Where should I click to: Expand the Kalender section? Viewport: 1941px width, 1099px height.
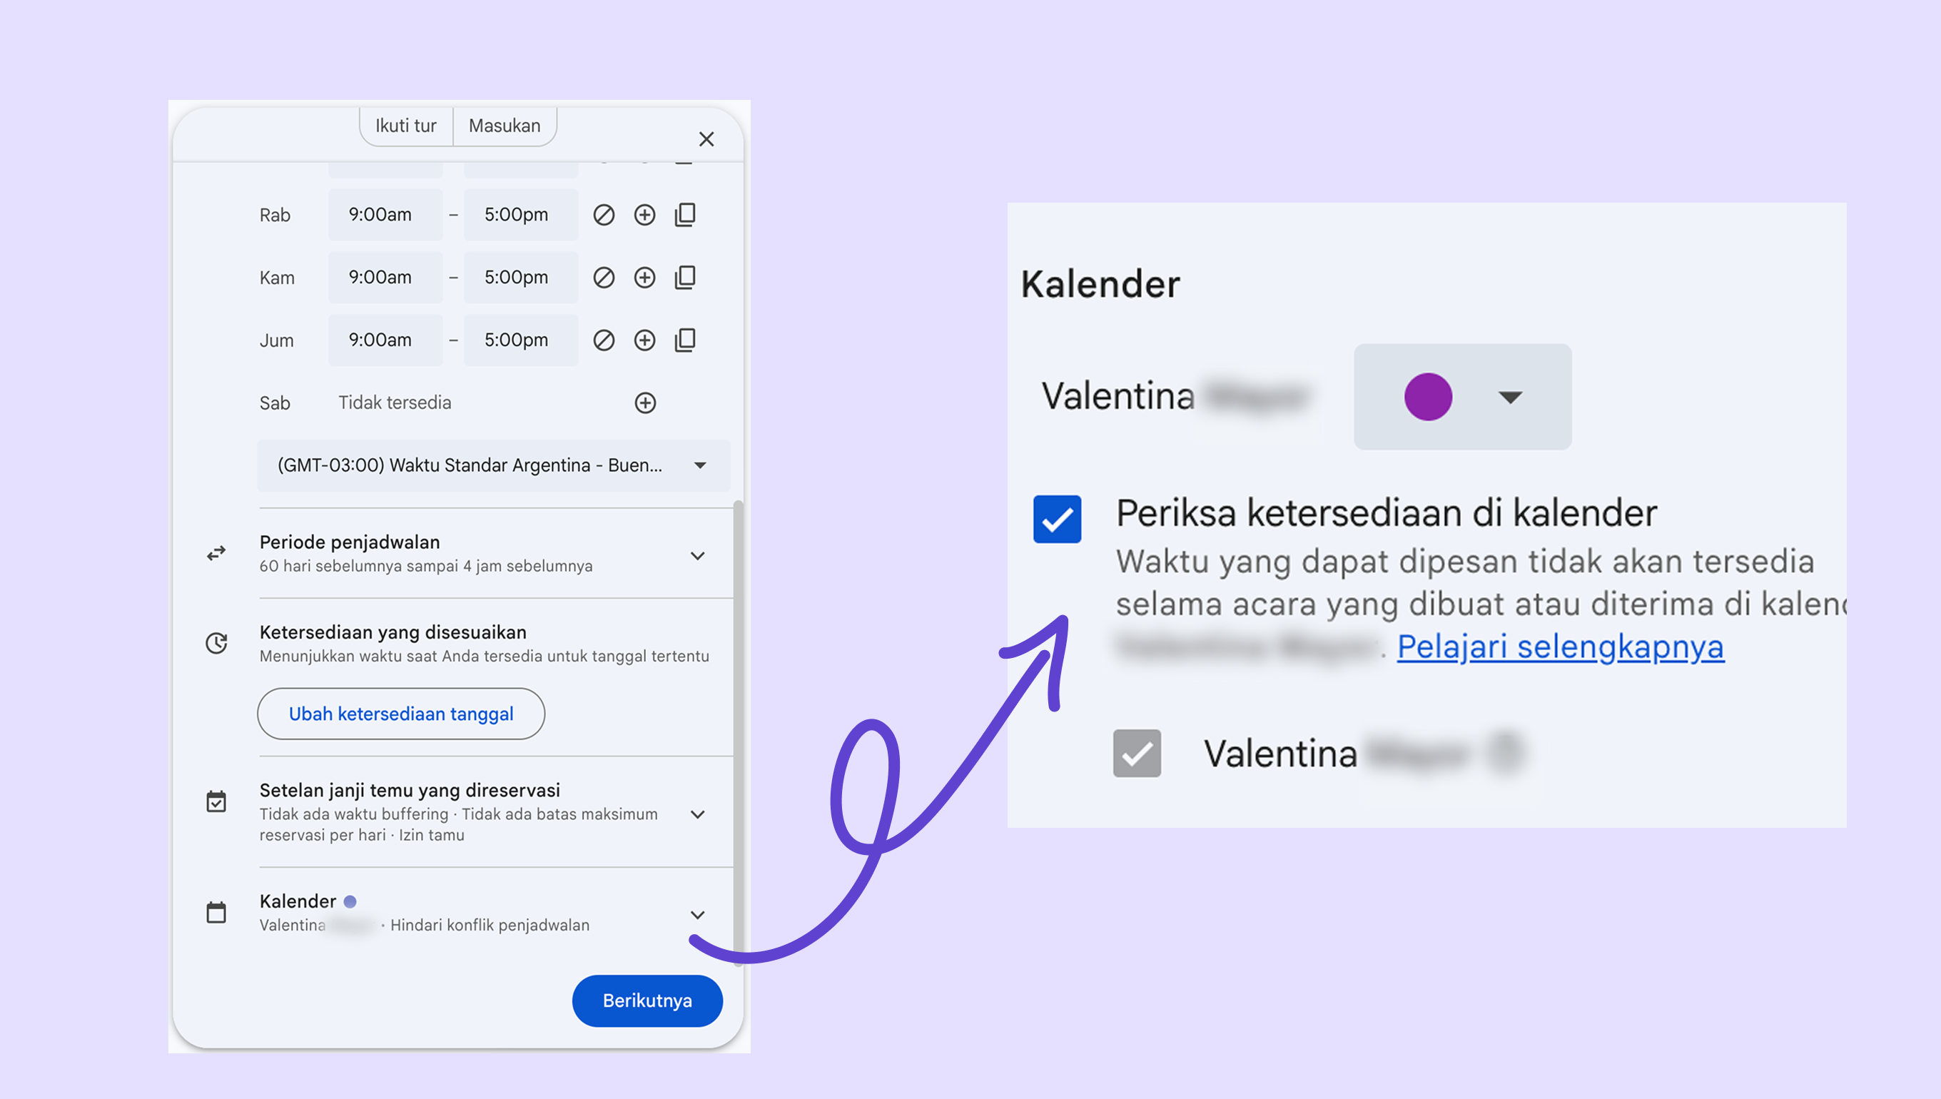[x=698, y=915]
